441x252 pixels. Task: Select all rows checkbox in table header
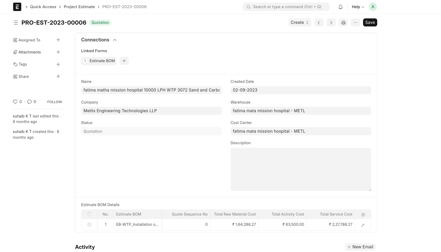[89, 214]
